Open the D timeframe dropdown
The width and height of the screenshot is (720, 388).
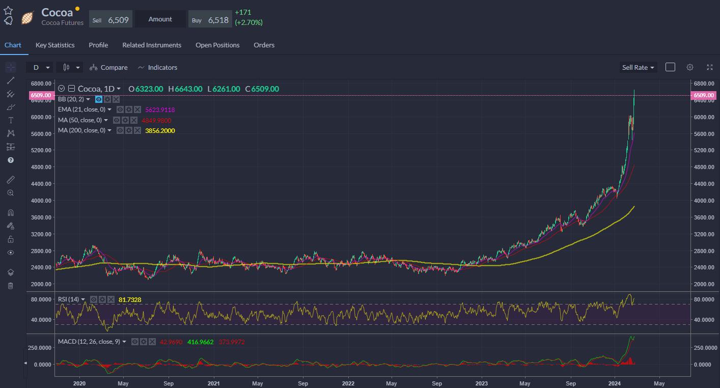point(41,67)
